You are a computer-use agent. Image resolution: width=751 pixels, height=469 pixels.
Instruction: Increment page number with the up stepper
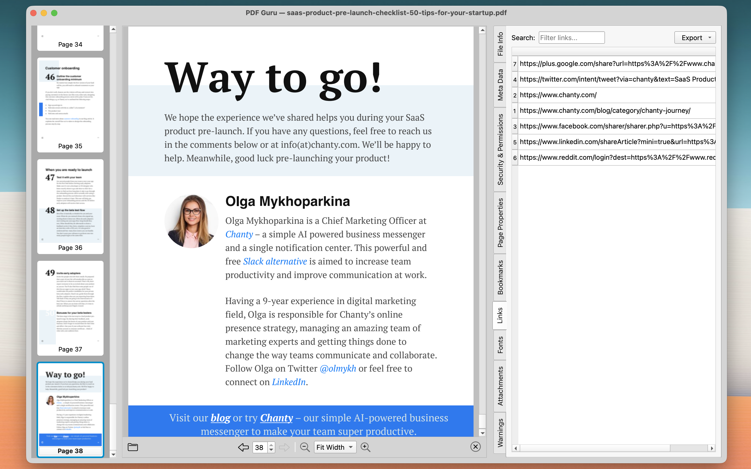[271, 445]
